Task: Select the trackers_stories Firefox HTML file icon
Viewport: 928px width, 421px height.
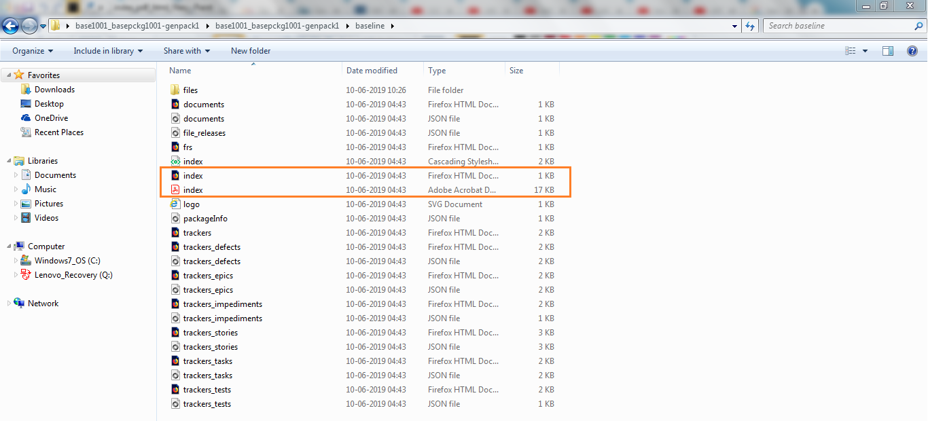Action: click(175, 333)
